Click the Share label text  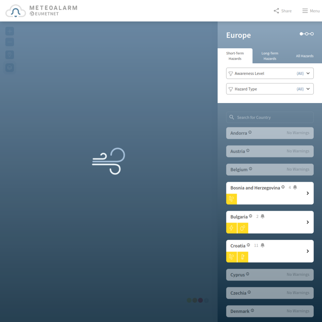click(x=286, y=11)
